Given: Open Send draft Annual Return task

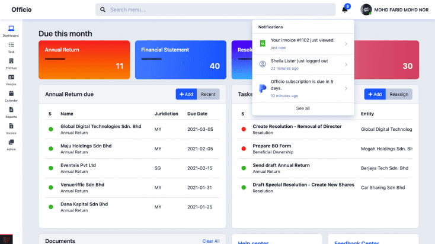Looking at the screenshot, I should 281,165.
